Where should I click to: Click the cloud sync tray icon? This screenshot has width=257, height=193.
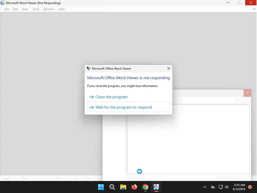pyautogui.click(x=213, y=187)
